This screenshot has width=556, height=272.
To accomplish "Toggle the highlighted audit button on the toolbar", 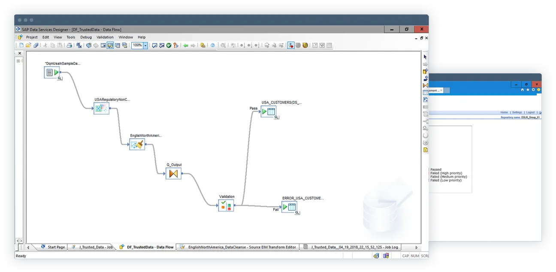I will point(290,45).
